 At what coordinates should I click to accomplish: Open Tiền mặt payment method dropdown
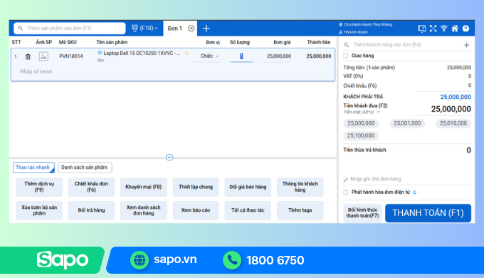point(362,112)
